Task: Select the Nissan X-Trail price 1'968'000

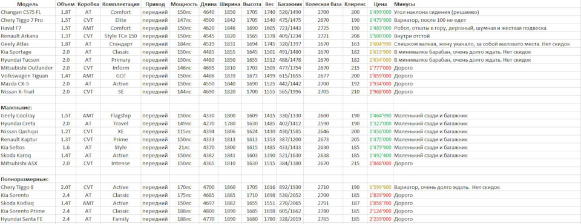Action: [x=381, y=91]
